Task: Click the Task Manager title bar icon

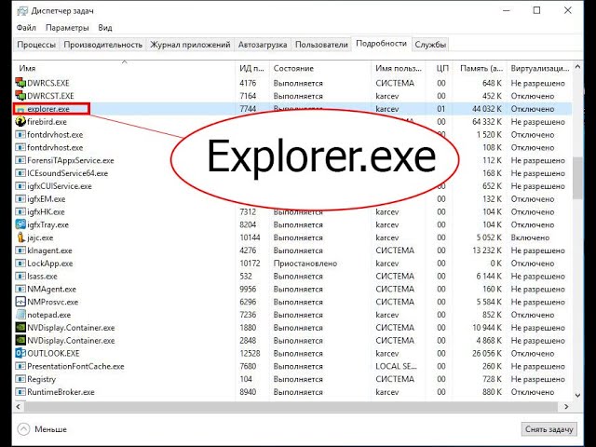Action: click(22, 10)
